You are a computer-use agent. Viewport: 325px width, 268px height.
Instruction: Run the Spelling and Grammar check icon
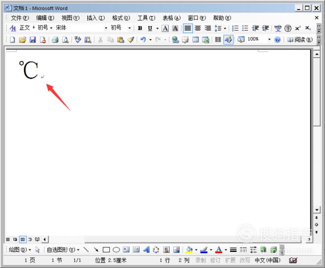77,40
